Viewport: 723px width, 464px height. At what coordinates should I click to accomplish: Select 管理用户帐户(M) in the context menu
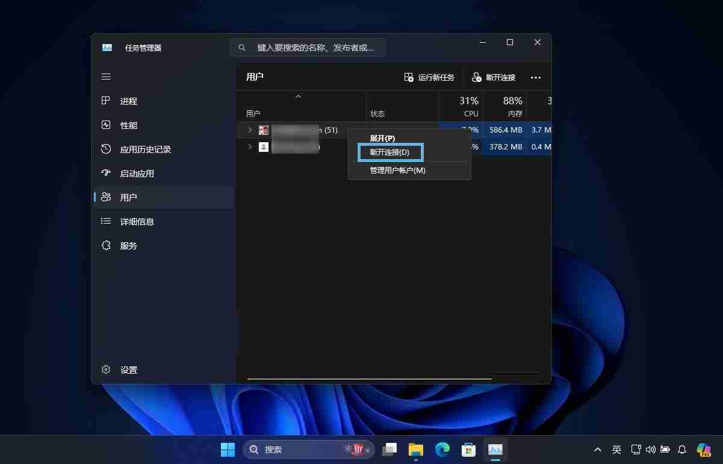tap(397, 170)
